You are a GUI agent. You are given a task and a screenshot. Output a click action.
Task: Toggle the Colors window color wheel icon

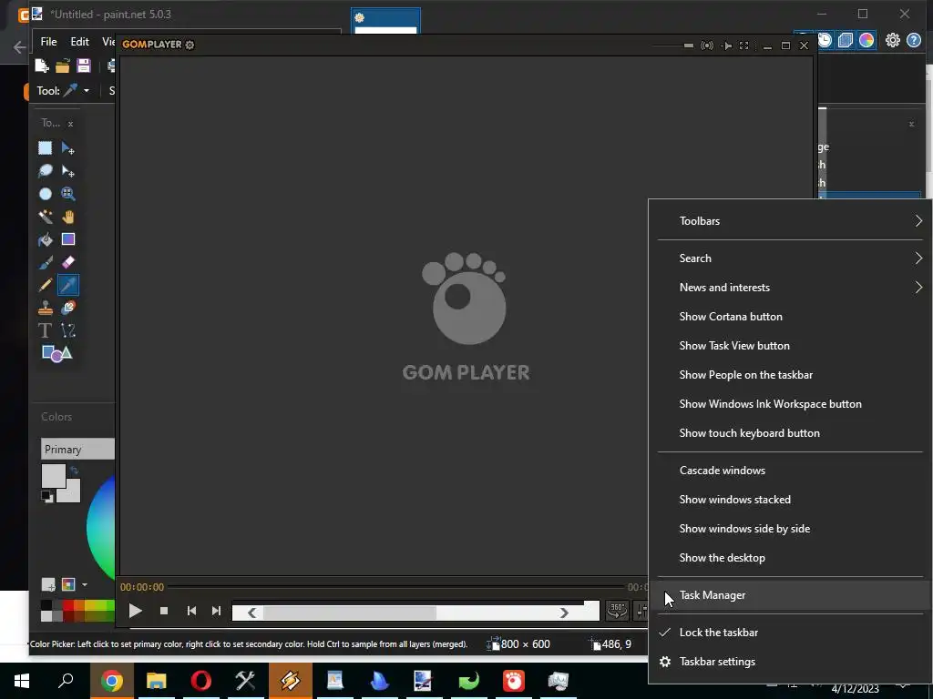coord(866,40)
